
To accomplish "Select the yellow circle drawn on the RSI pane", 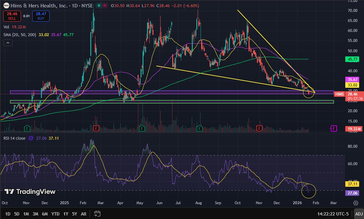I will 309,191.
